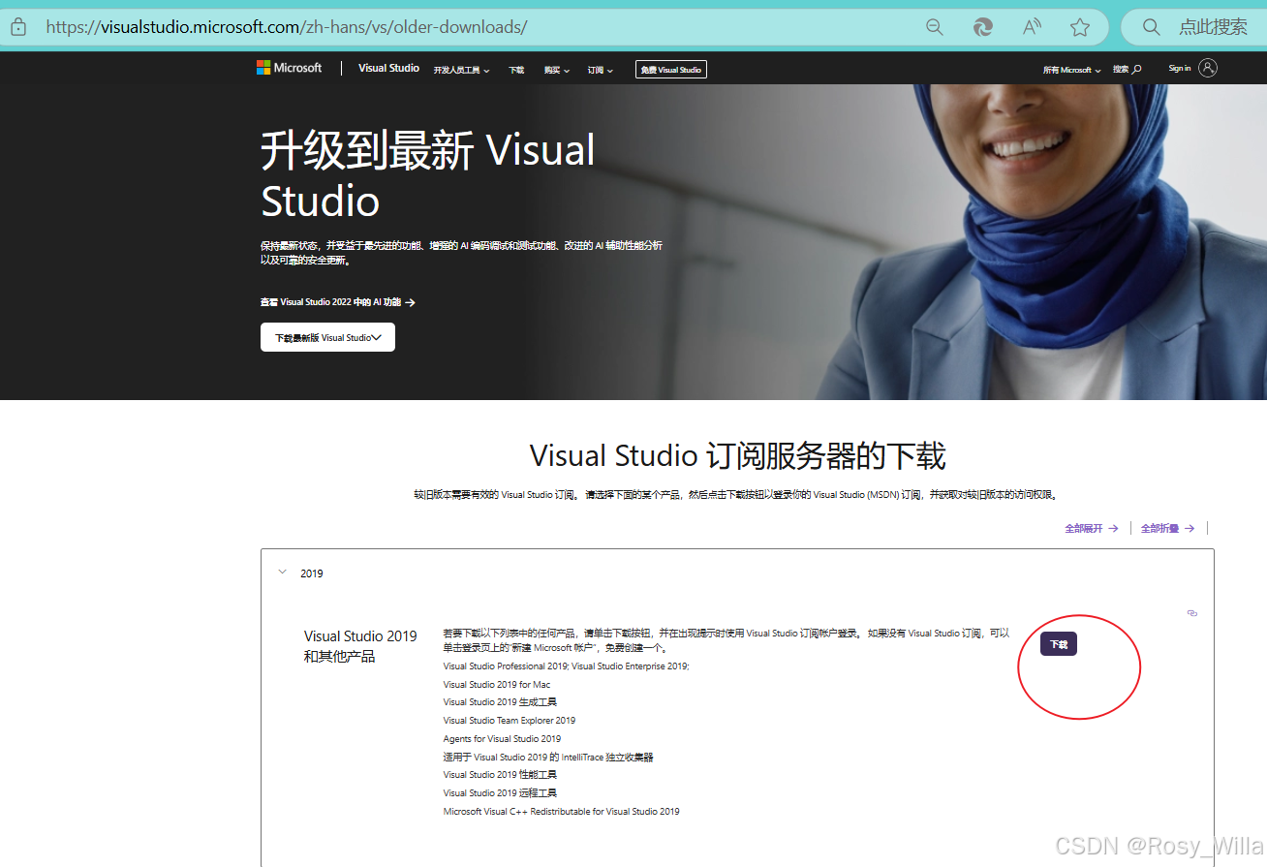Click text Visual Studio 2019 for Mac
This screenshot has height=867, width=1267.
pos(497,685)
